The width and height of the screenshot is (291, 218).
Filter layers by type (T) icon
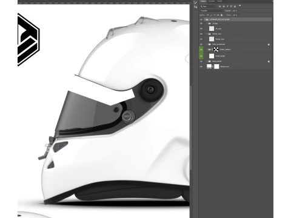227,7
